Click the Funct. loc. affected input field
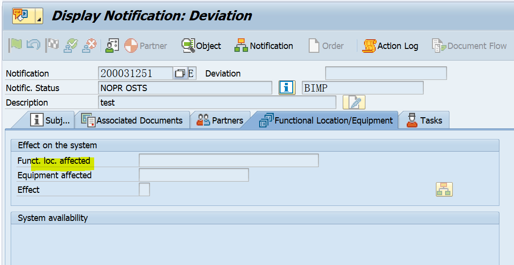This screenshot has width=514, height=265. point(229,160)
